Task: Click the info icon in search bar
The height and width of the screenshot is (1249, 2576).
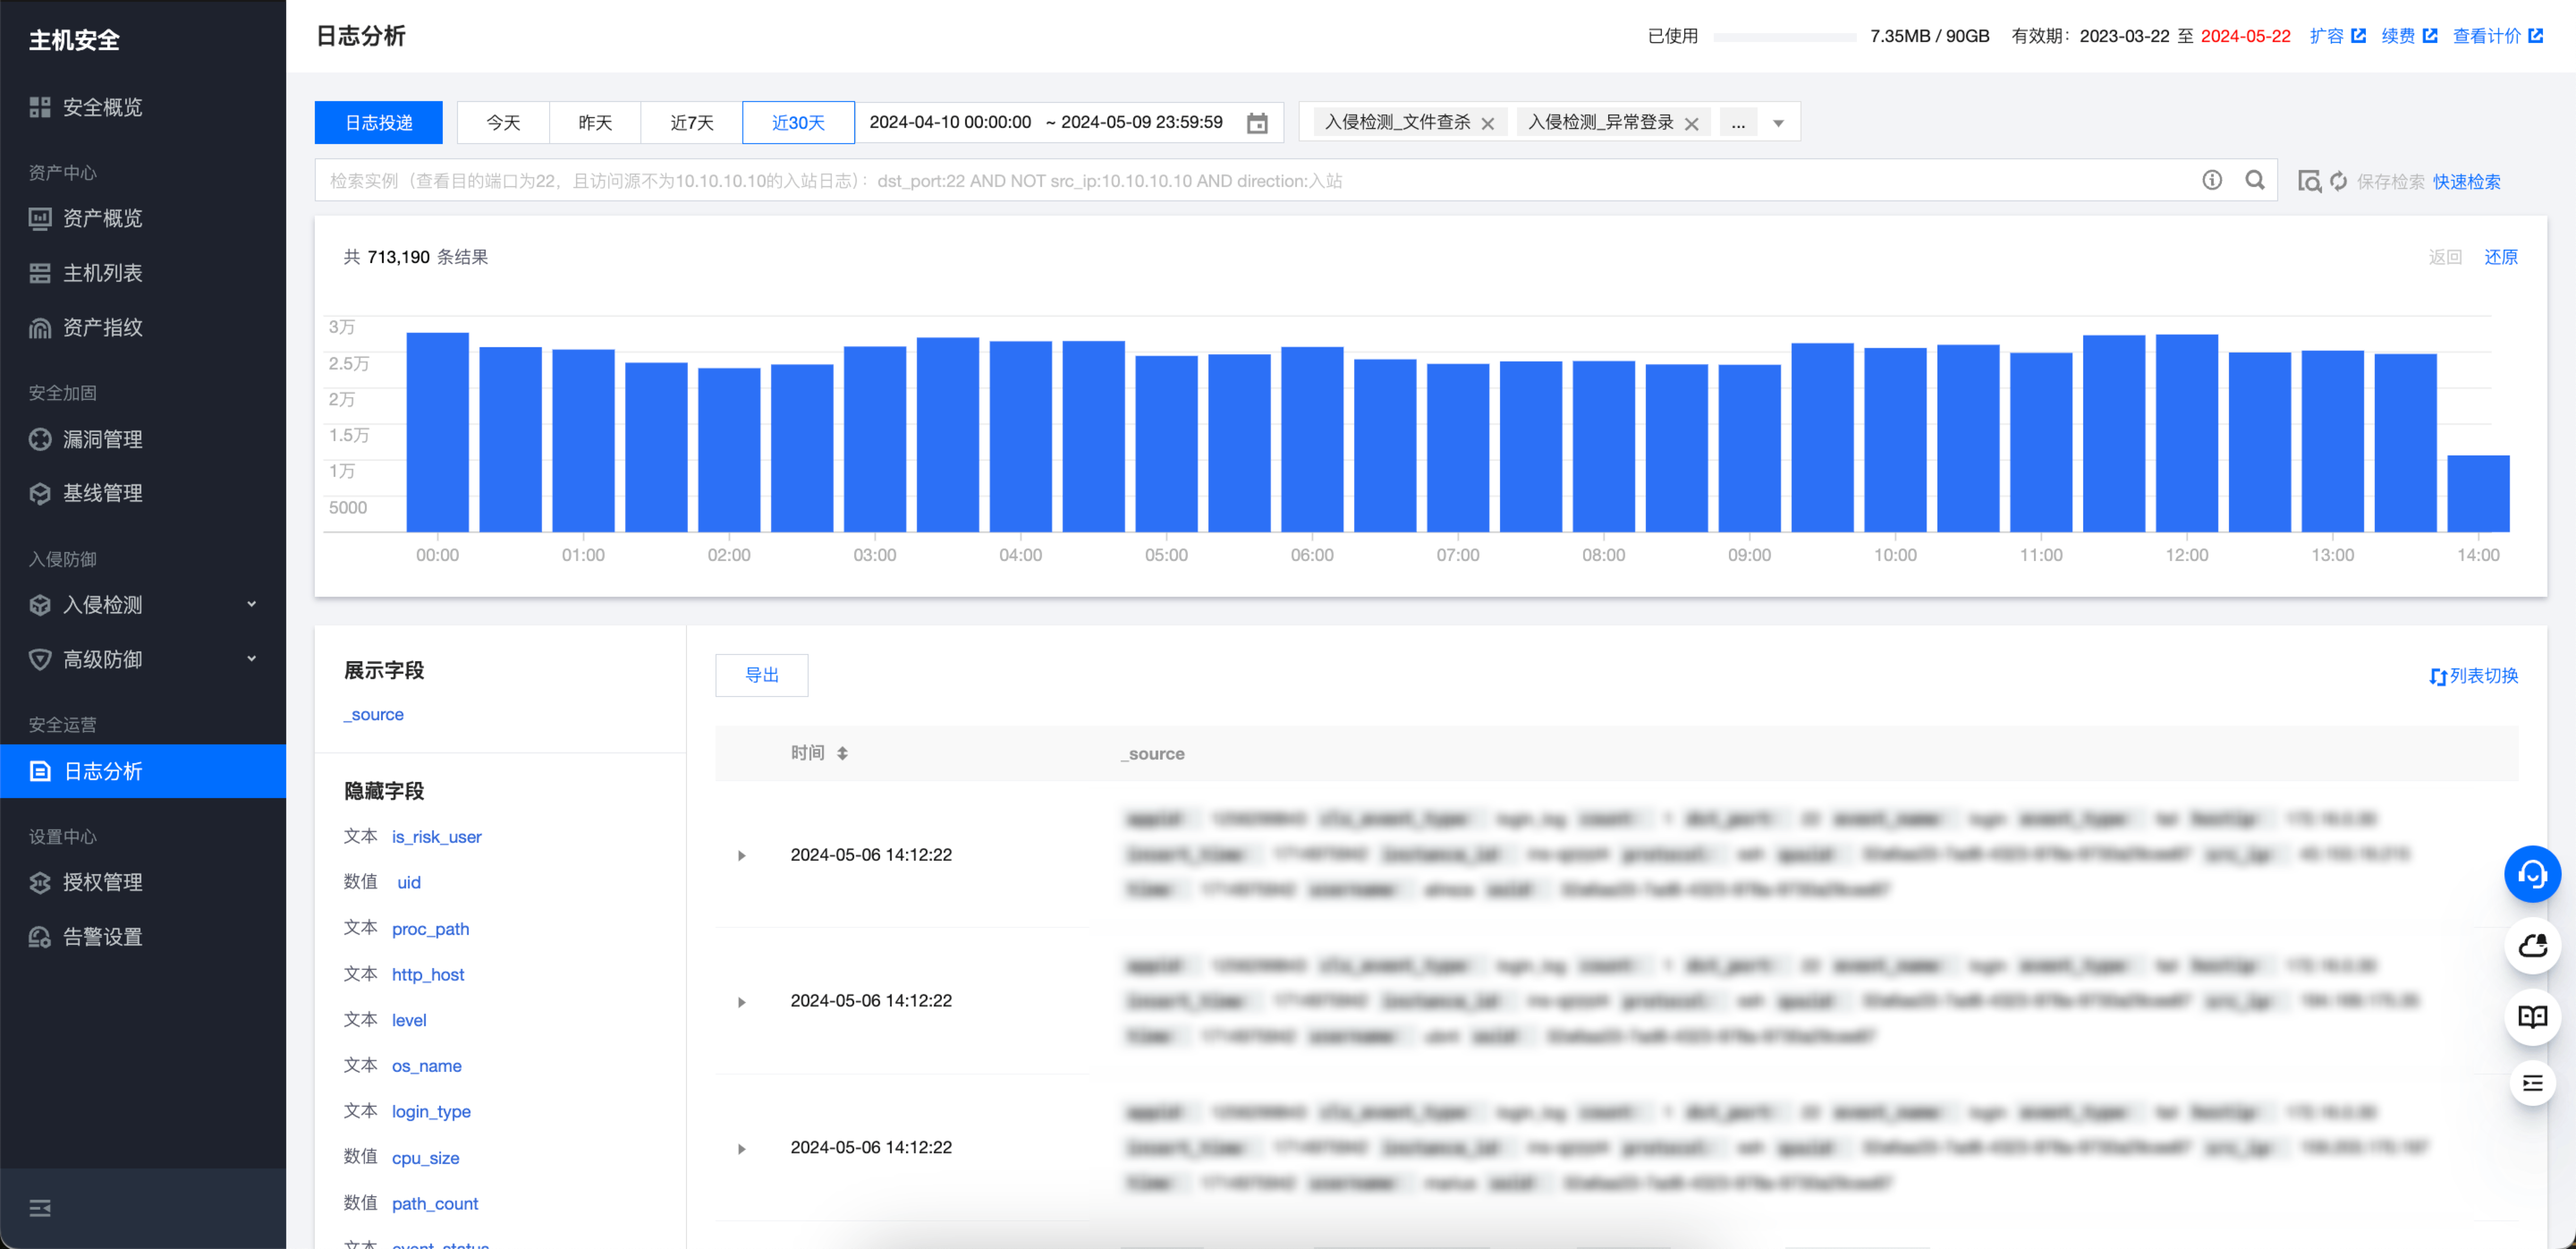Action: pyautogui.click(x=2211, y=180)
